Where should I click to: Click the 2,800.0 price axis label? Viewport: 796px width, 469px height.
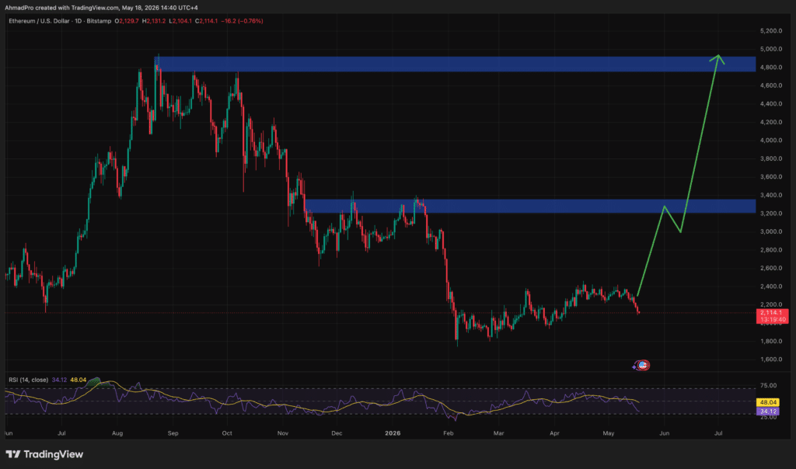point(770,250)
